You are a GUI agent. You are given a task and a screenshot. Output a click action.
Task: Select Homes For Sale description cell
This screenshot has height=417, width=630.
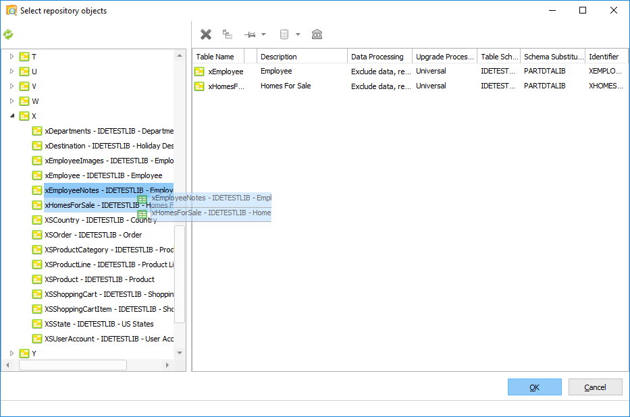pos(302,86)
